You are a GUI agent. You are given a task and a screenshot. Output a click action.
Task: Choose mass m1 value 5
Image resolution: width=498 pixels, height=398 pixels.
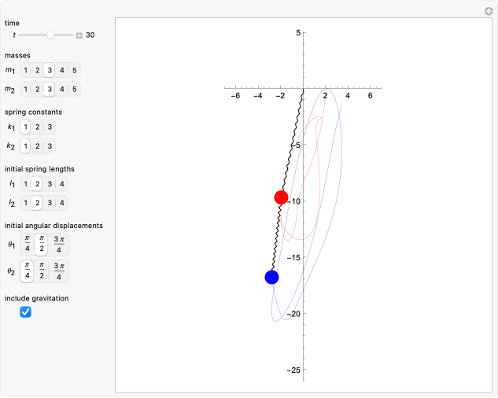[x=74, y=70]
